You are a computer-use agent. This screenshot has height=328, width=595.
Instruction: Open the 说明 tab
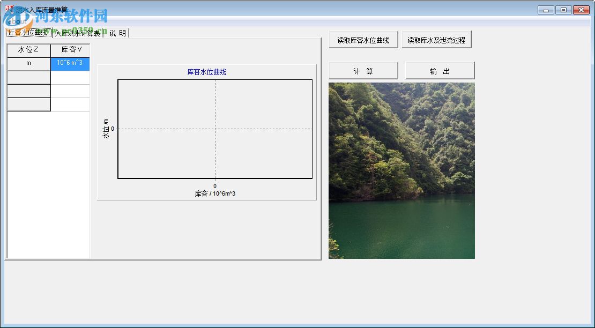point(119,32)
